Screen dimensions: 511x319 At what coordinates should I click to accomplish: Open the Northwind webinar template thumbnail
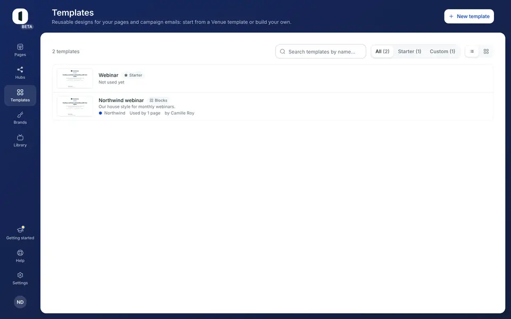click(75, 106)
